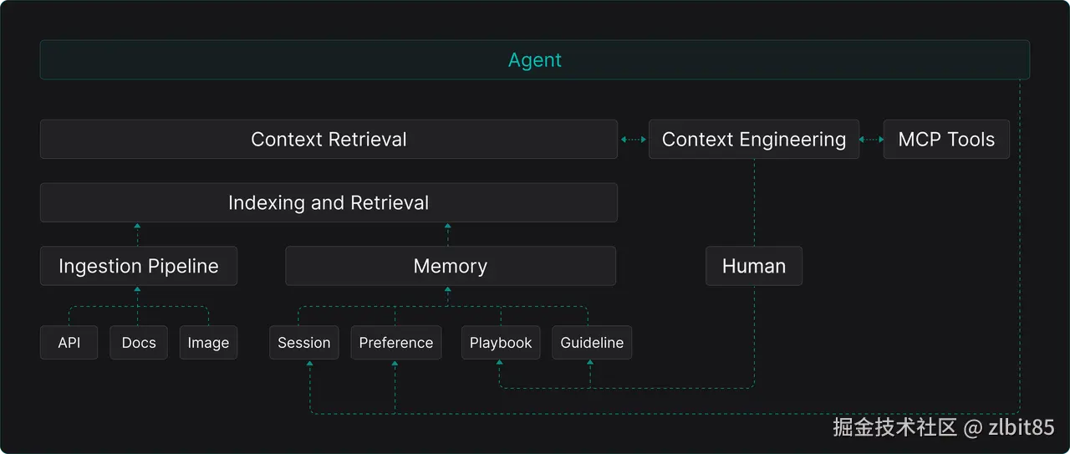Select the Guideline memory box
This screenshot has height=454, width=1070.
click(592, 343)
